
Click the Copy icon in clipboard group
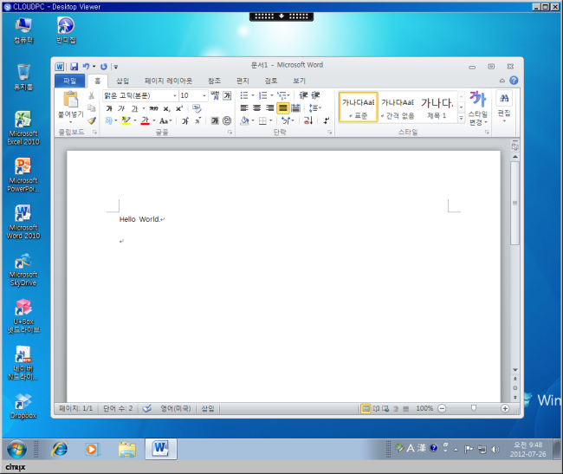pyautogui.click(x=91, y=107)
